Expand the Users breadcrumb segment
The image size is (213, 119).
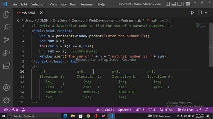coord(29,20)
